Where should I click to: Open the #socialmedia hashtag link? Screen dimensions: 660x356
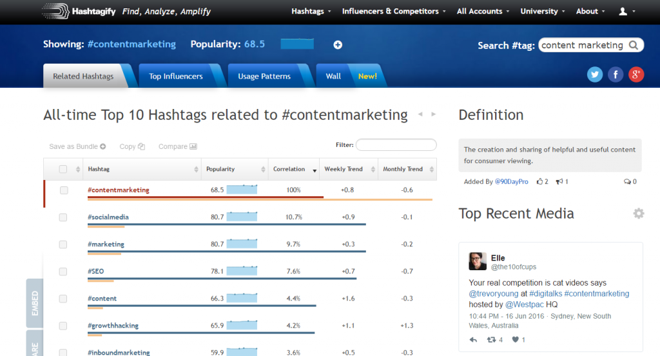108,217
